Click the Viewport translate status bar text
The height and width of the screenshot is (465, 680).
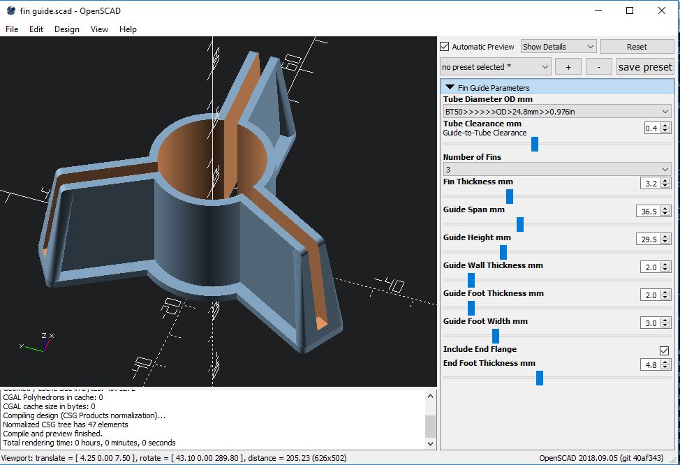173,458
